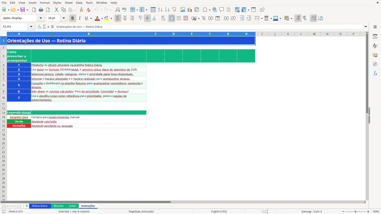Open Find and Replace
381x214 pixels.
point(117,10)
